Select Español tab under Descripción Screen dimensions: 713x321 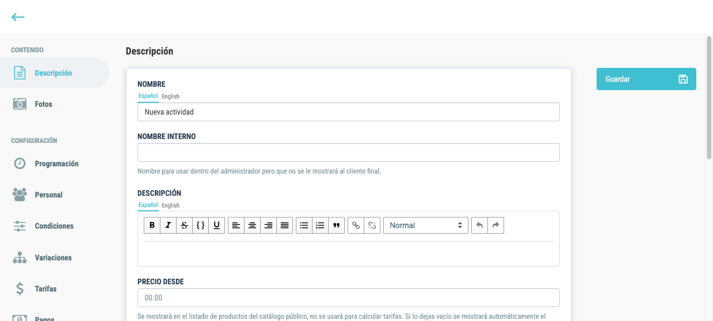(x=148, y=205)
